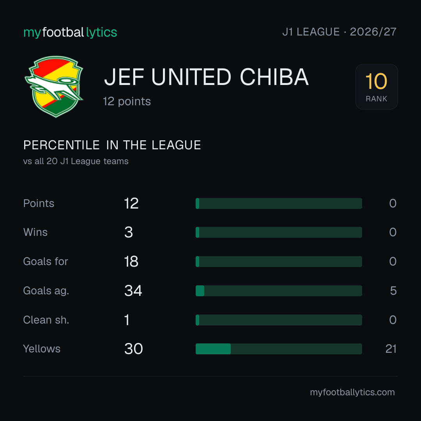Click the Goals ag. value 34

pos(133,291)
